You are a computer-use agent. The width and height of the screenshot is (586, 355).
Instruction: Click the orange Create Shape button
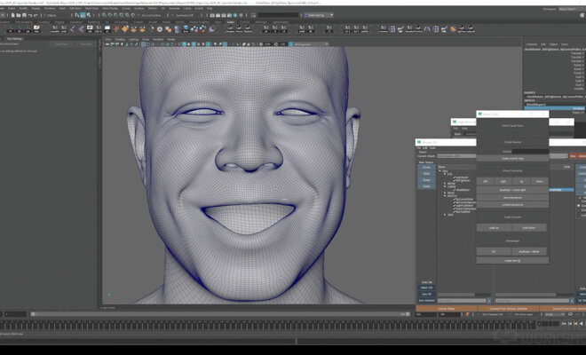(447, 309)
